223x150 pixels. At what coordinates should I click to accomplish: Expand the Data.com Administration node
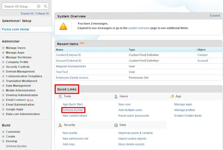pyautogui.click(x=3, y=114)
